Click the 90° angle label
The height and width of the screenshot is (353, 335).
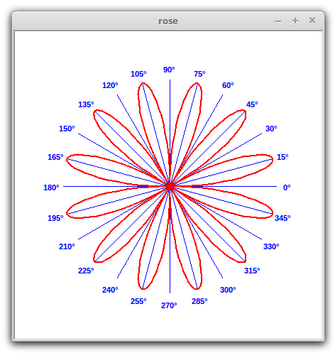tap(169, 70)
